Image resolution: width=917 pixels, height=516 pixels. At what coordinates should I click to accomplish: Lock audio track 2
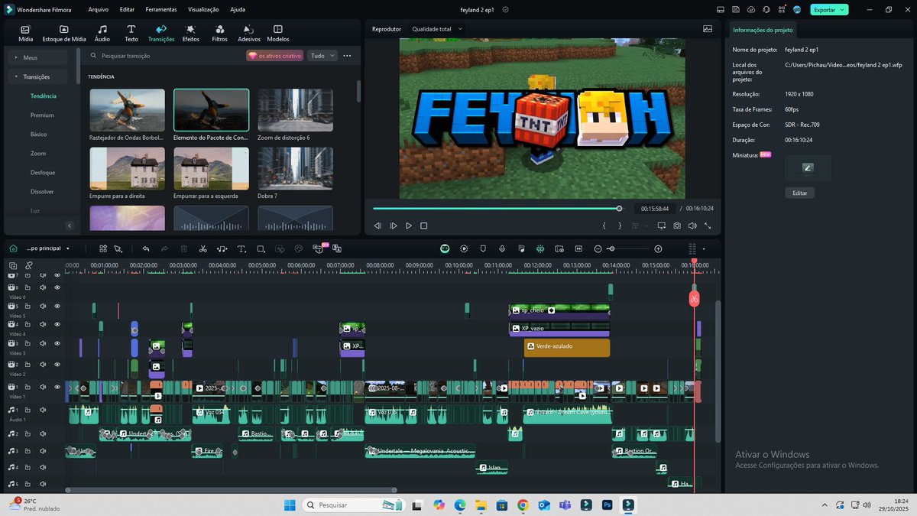point(29,433)
